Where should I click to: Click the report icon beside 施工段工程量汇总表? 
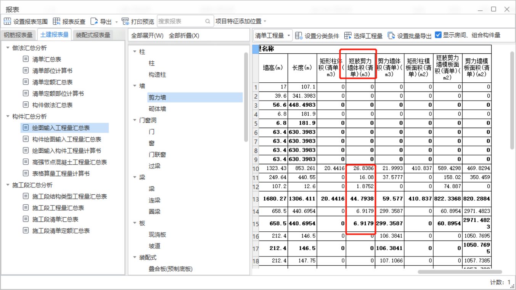(x=26, y=208)
